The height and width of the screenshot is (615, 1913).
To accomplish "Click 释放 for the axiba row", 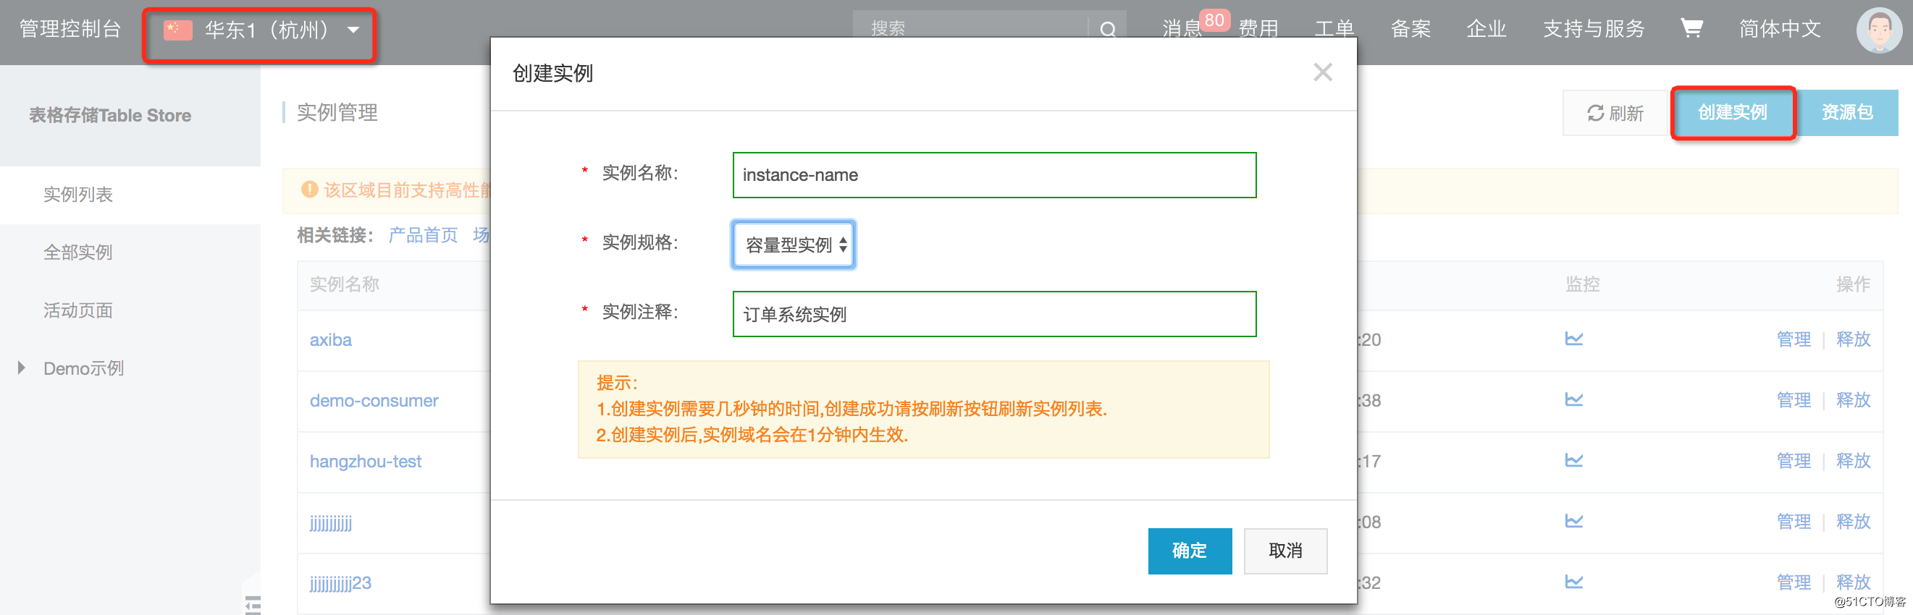I will point(1853,339).
